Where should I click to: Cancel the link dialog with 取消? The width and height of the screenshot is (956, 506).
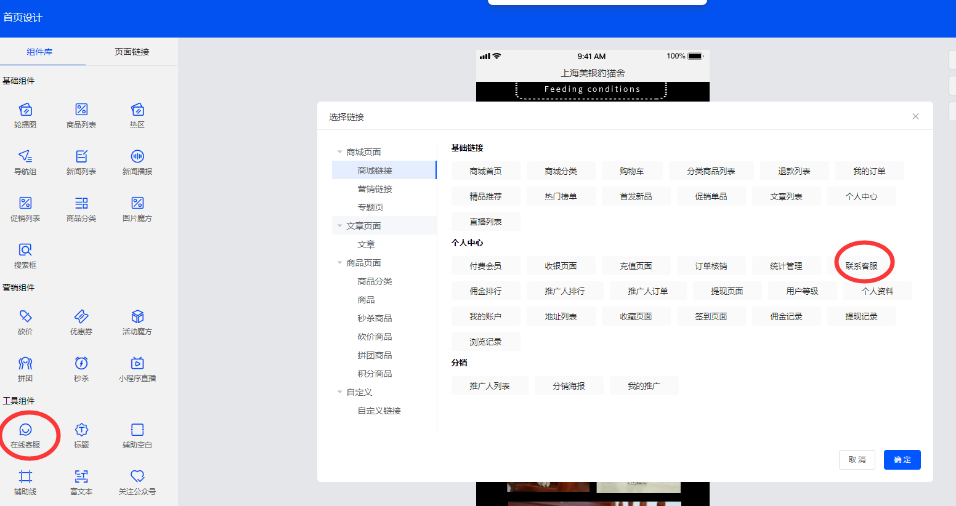click(x=857, y=460)
